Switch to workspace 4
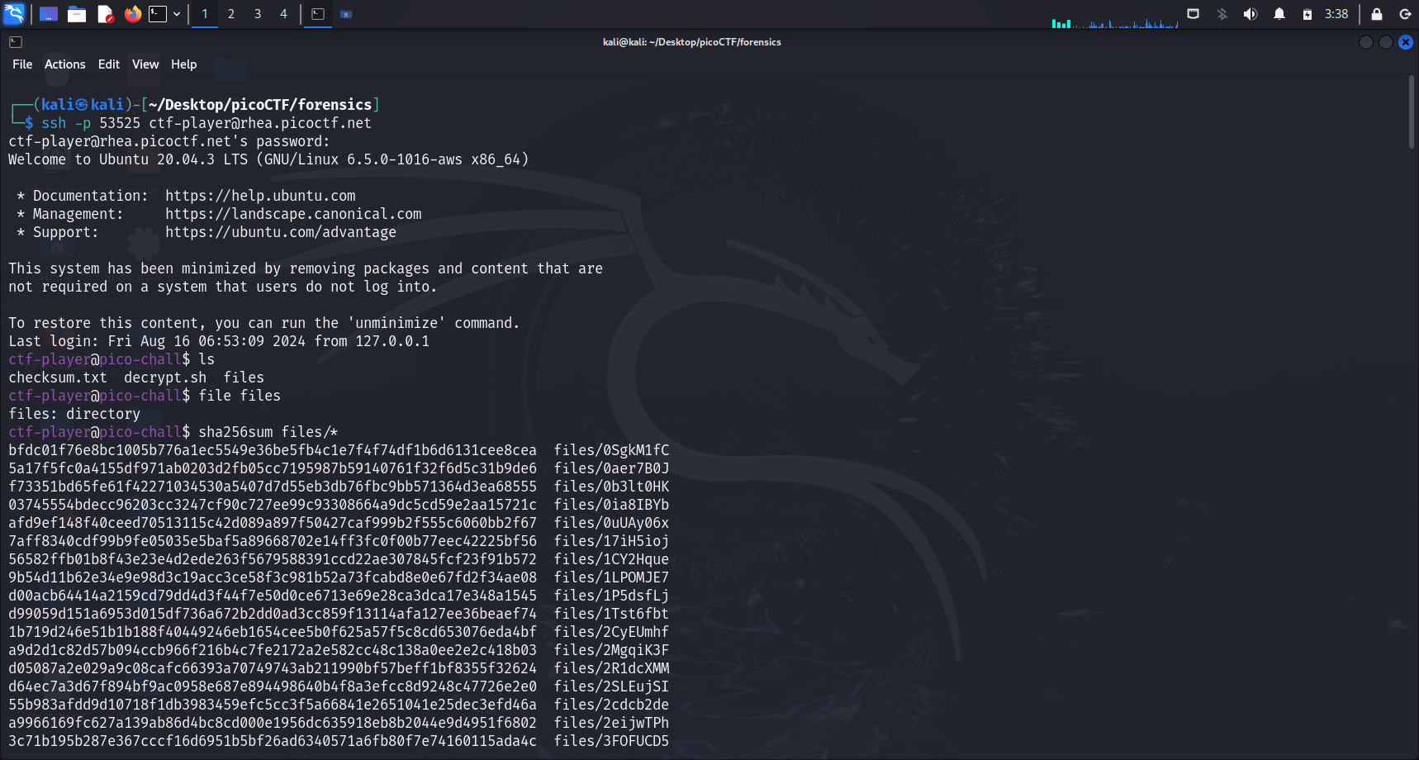The height and width of the screenshot is (760, 1419). point(283,14)
